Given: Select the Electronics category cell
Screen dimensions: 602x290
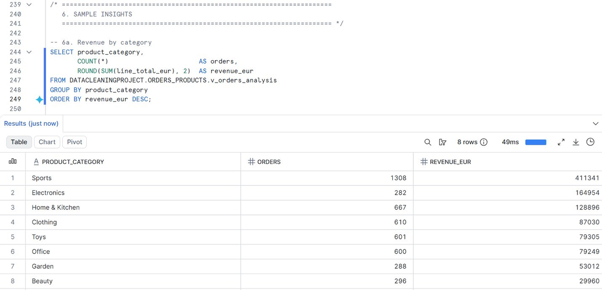Looking at the screenshot, I should (132, 193).
